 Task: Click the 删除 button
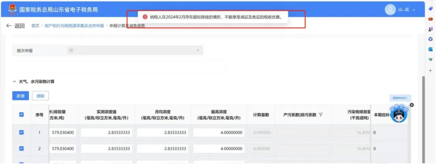click(x=41, y=96)
